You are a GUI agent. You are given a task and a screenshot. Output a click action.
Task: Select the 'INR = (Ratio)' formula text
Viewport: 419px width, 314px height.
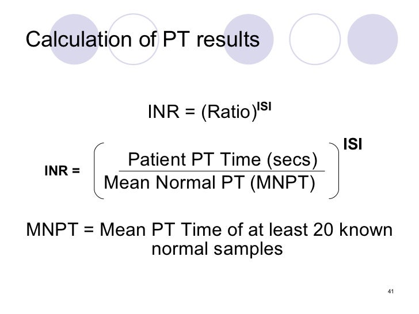[201, 112]
